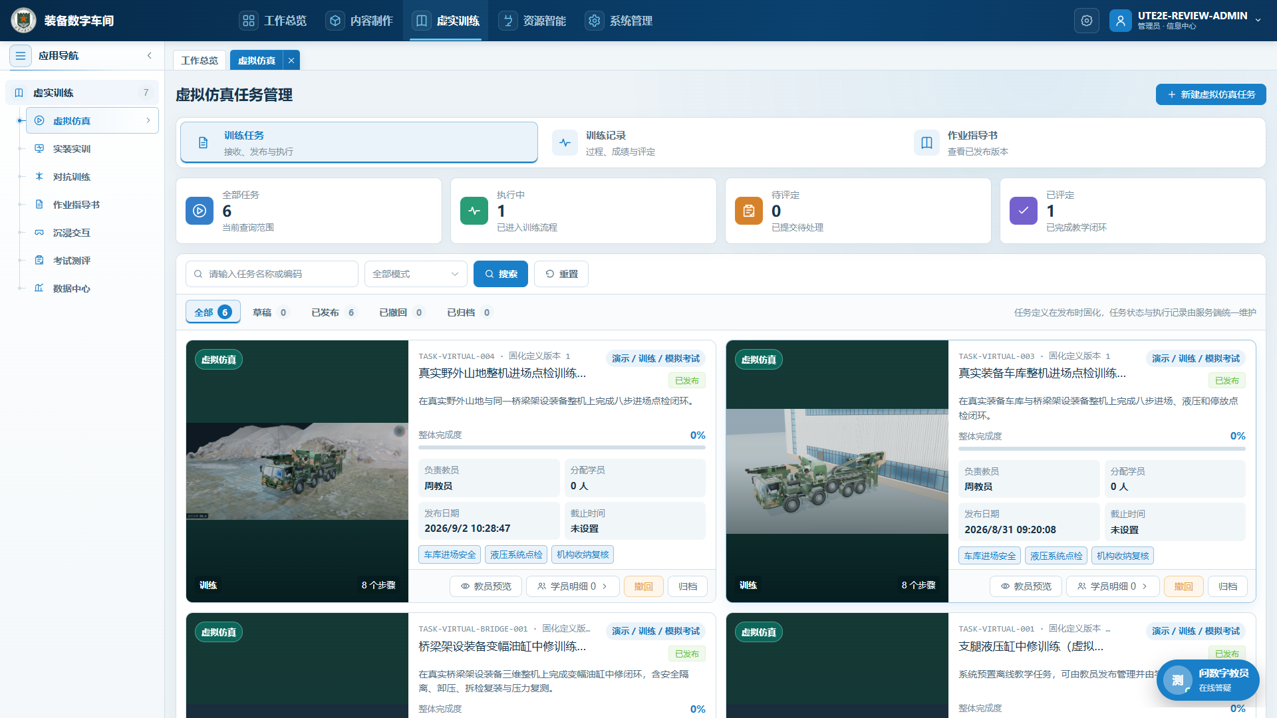Image resolution: width=1277 pixels, height=718 pixels.
Task: Open 学员明细 for TASK-VIRTUAL-003
Action: (x=1113, y=586)
